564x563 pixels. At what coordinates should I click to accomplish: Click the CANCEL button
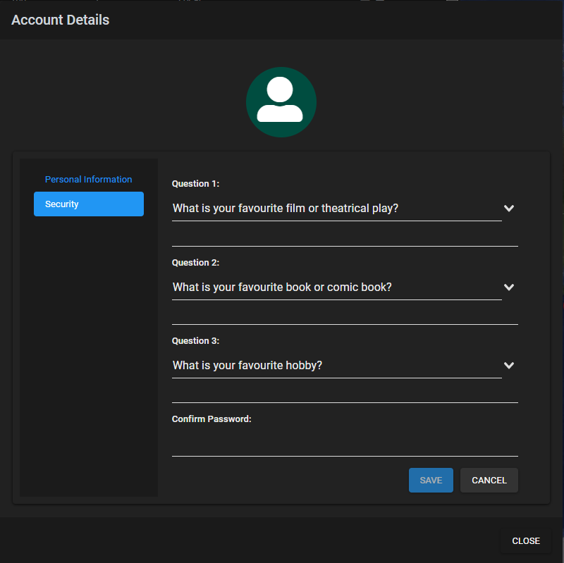point(489,481)
